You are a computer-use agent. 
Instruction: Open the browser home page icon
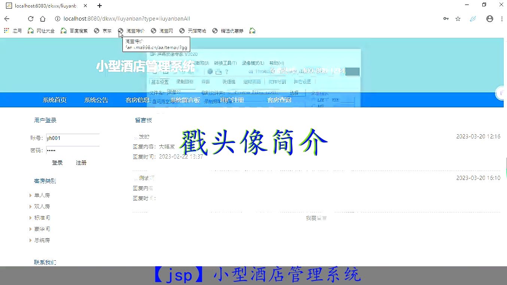43,19
